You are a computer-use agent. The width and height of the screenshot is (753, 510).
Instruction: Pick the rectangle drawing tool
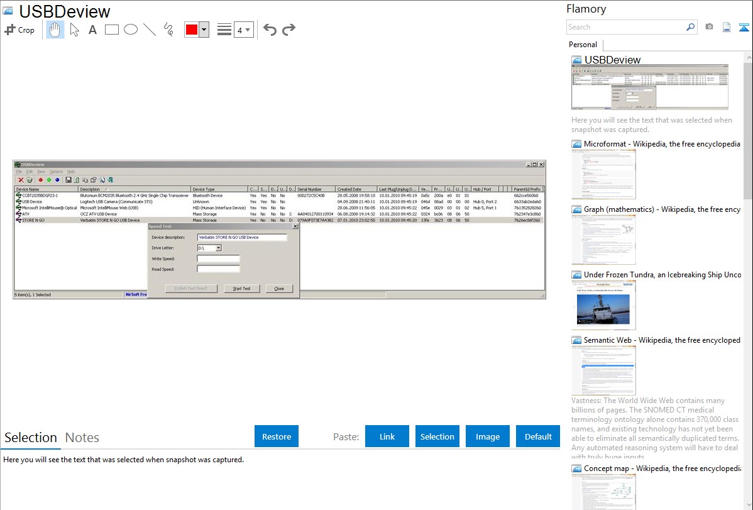coord(111,30)
